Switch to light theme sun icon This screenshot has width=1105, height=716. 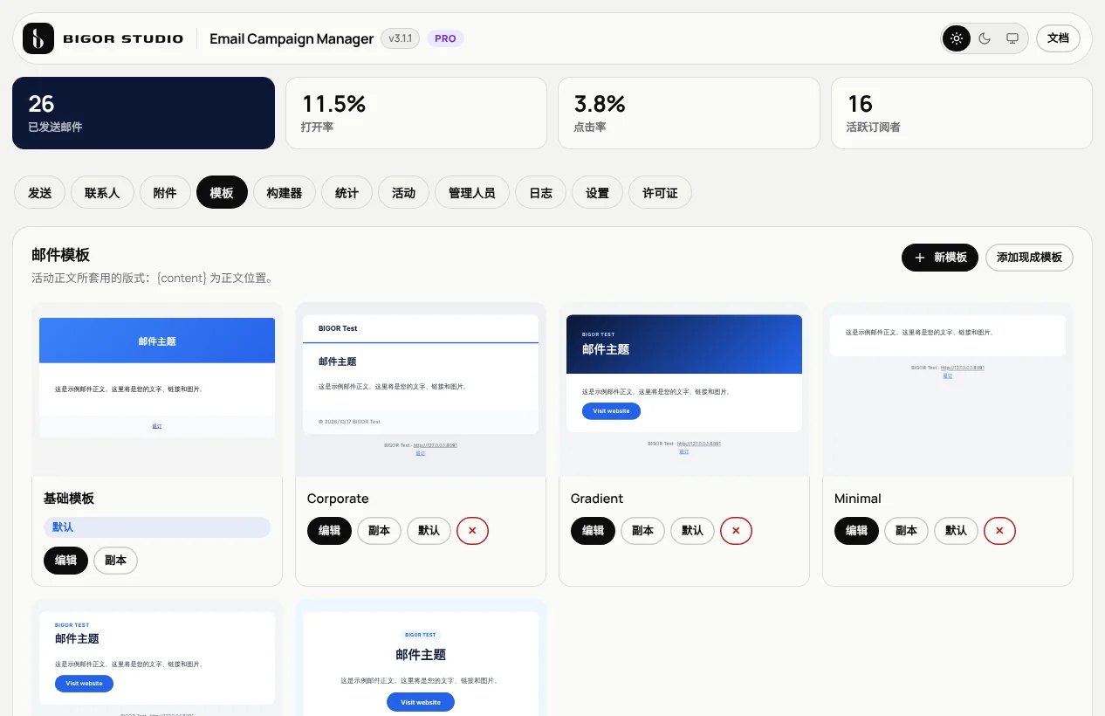(957, 38)
